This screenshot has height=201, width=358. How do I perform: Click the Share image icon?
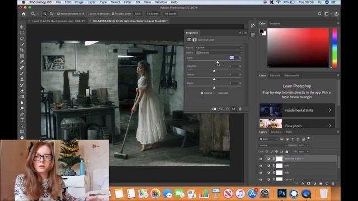pyautogui.click(x=336, y=13)
